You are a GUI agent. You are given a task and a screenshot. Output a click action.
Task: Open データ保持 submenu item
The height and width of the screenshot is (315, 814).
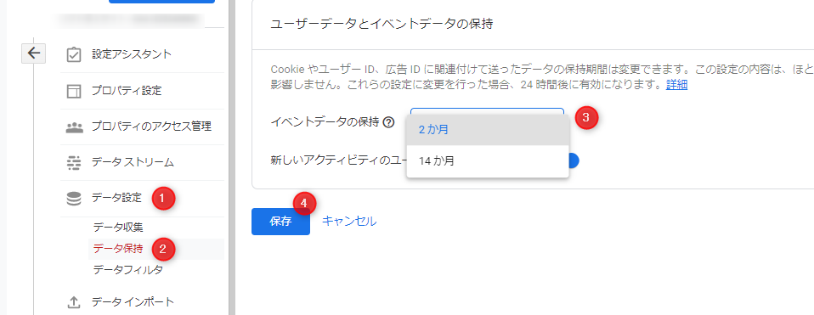pos(118,249)
